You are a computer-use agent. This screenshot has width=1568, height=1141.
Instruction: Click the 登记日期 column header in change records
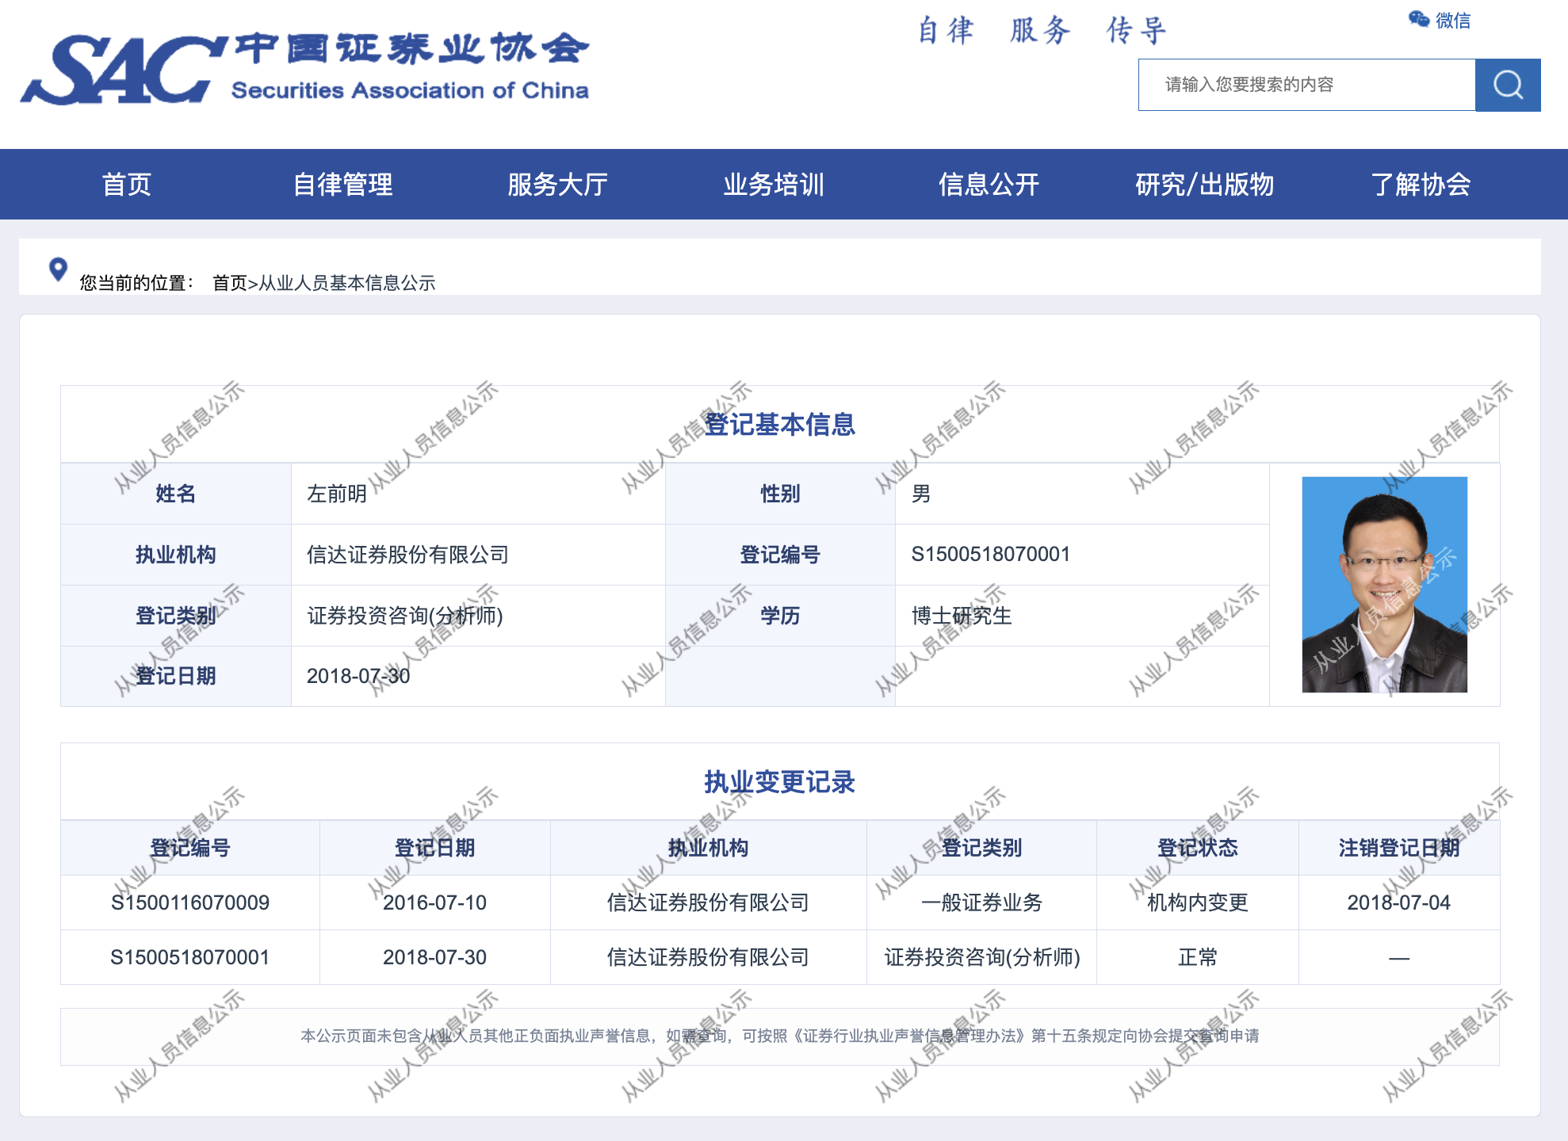tap(434, 848)
